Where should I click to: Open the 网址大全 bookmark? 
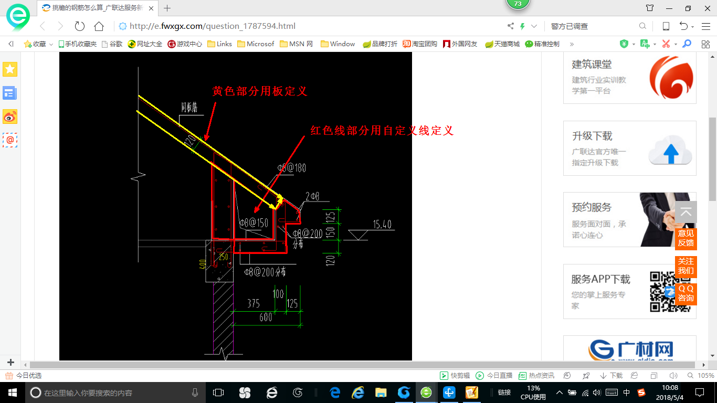145,44
